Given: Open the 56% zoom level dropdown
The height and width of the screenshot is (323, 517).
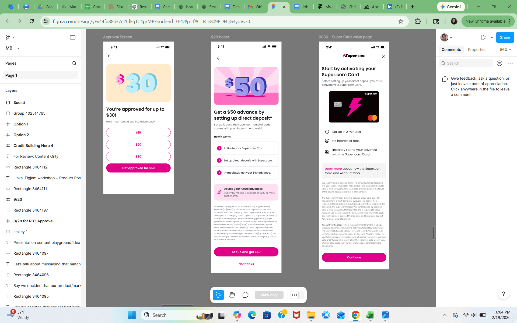Looking at the screenshot, I should pyautogui.click(x=505, y=50).
